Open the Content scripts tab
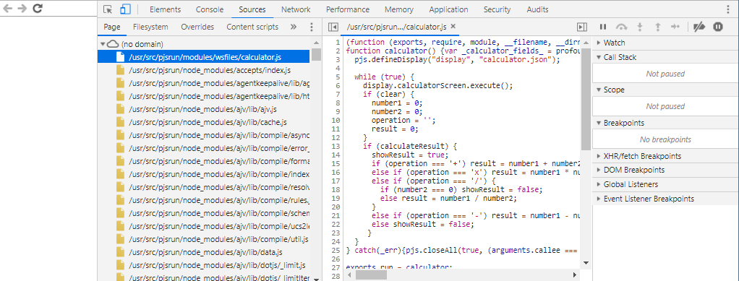The width and height of the screenshot is (739, 281). pos(252,27)
